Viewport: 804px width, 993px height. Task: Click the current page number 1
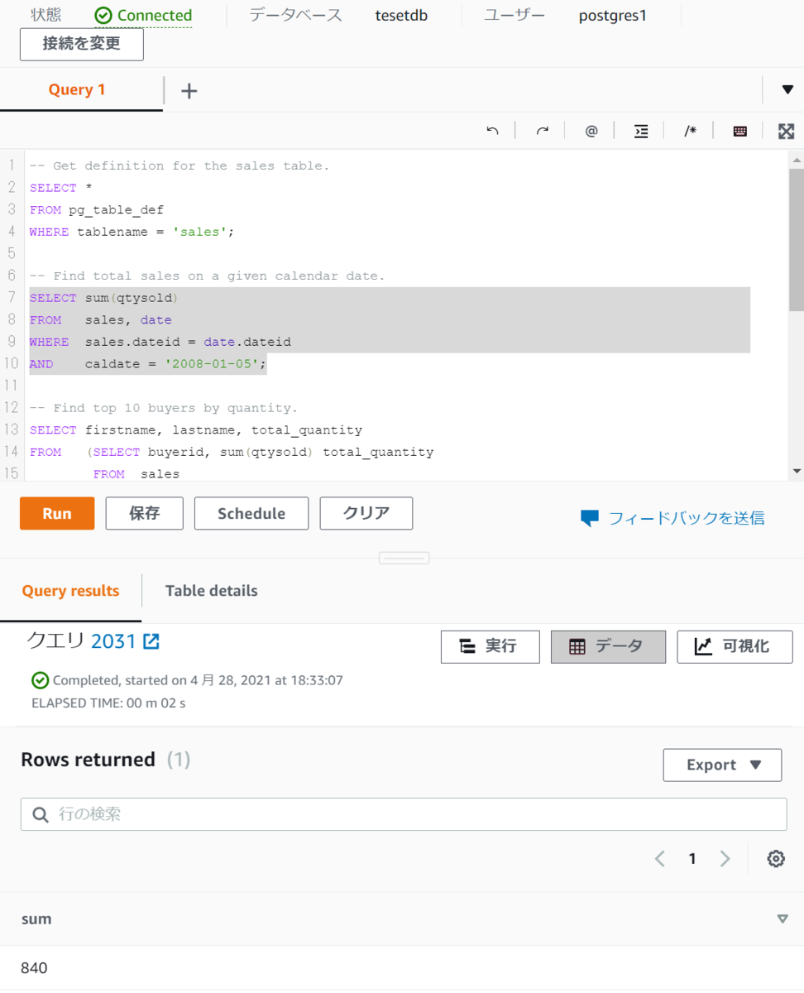692,859
